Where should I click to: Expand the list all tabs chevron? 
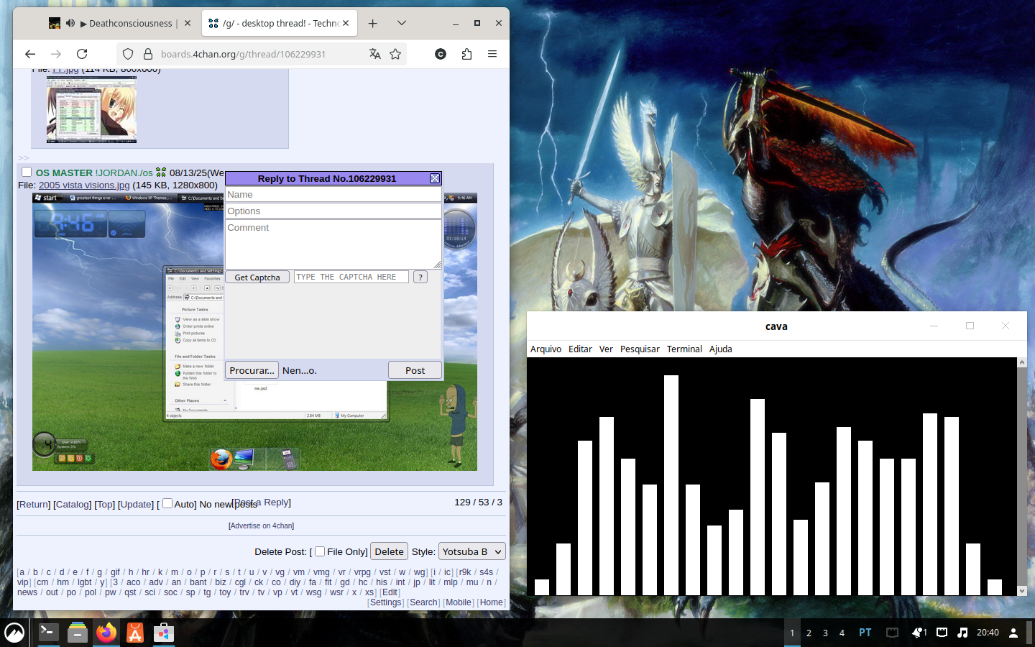pos(402,23)
